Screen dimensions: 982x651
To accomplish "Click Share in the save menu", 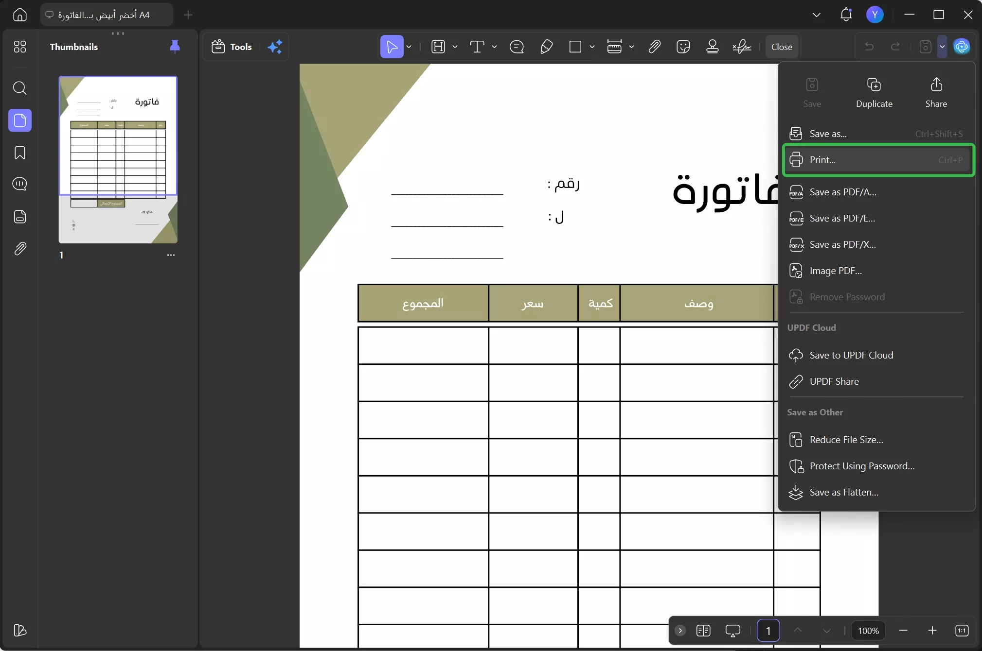I will point(936,92).
